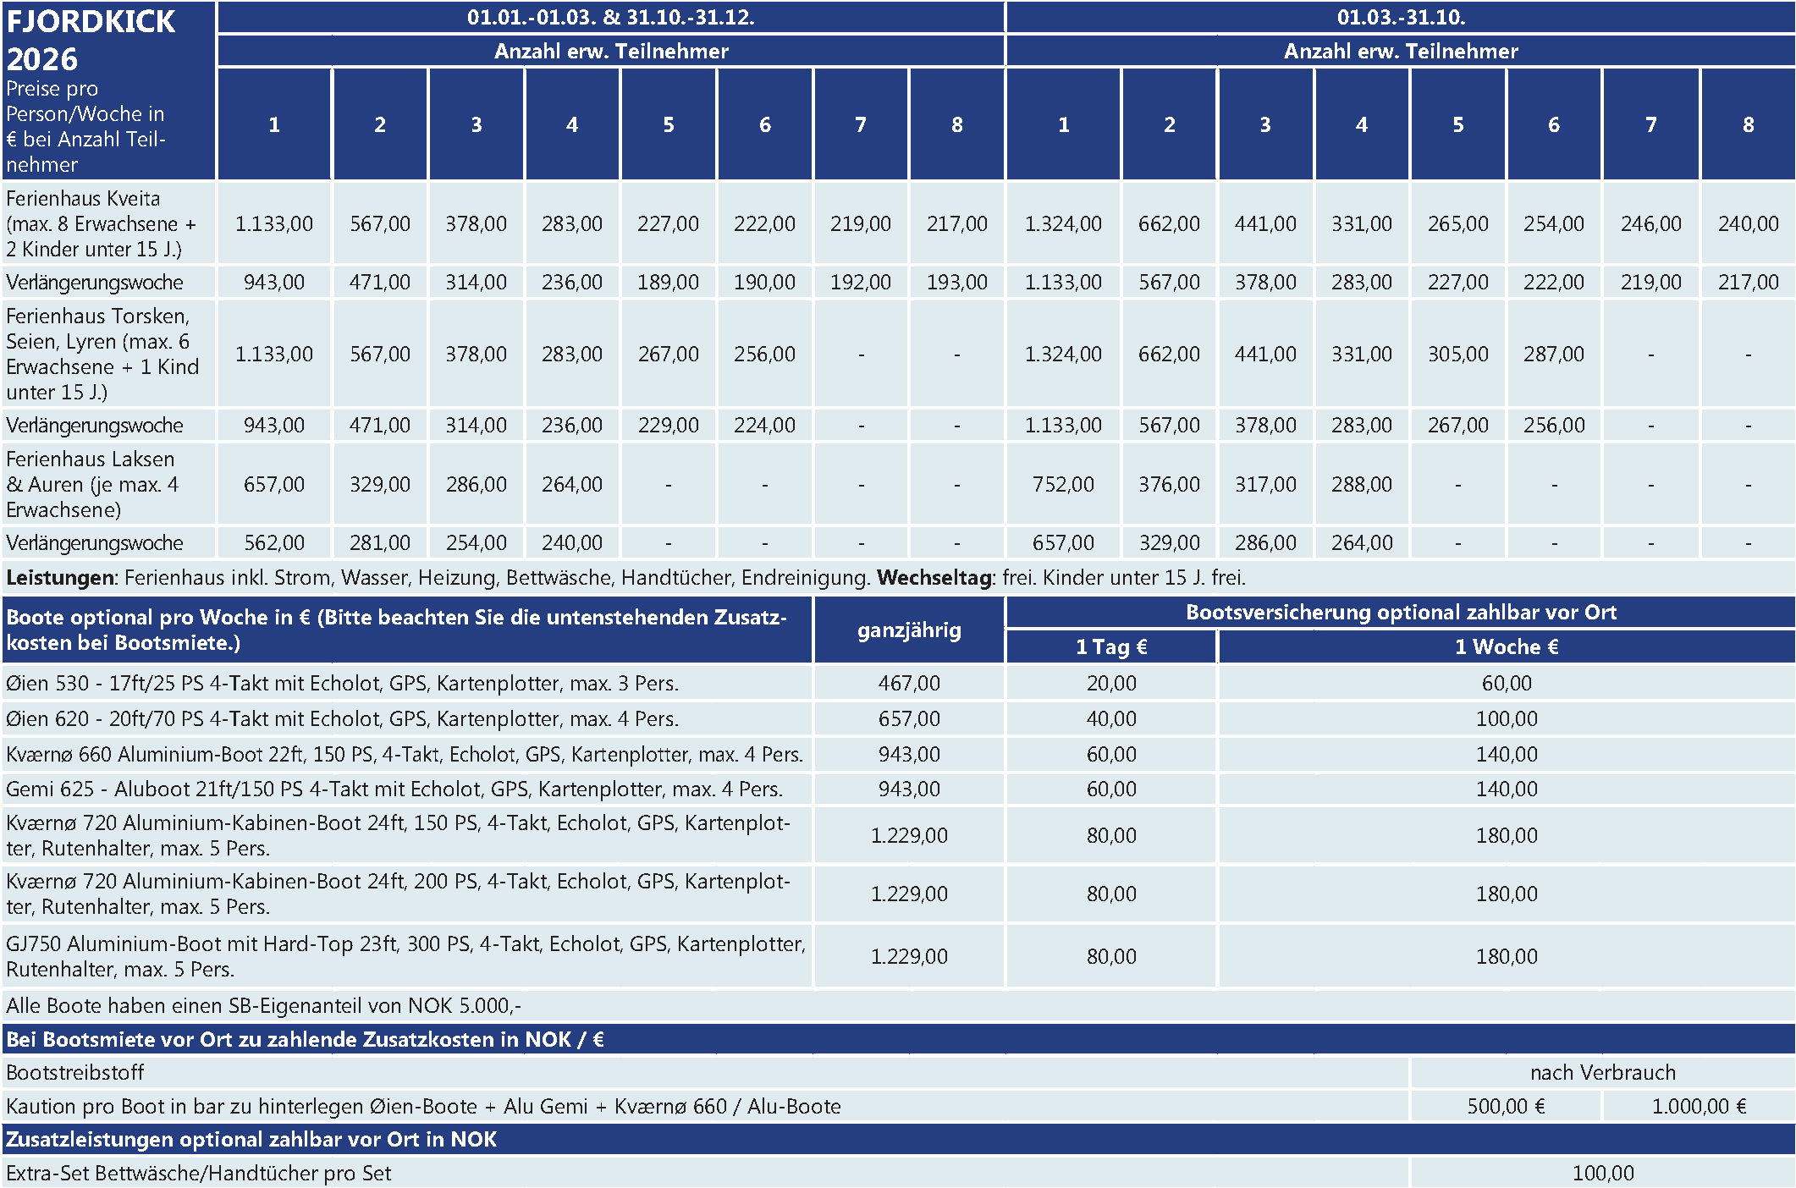Select the Øien 530 boat row
Image resolution: width=1796 pixels, height=1188 pixels.
(x=342, y=684)
